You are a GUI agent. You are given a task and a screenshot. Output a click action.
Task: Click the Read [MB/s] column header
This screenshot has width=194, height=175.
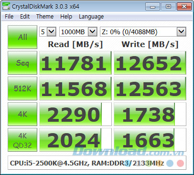(75, 44)
